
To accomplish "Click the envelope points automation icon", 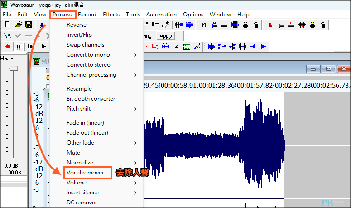I will [x=8, y=35].
